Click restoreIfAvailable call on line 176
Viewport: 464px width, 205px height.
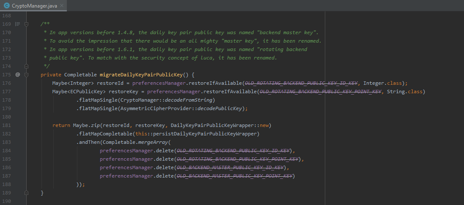click(215, 83)
